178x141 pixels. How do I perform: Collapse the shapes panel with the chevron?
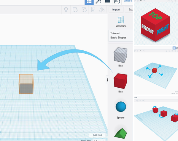(107, 80)
